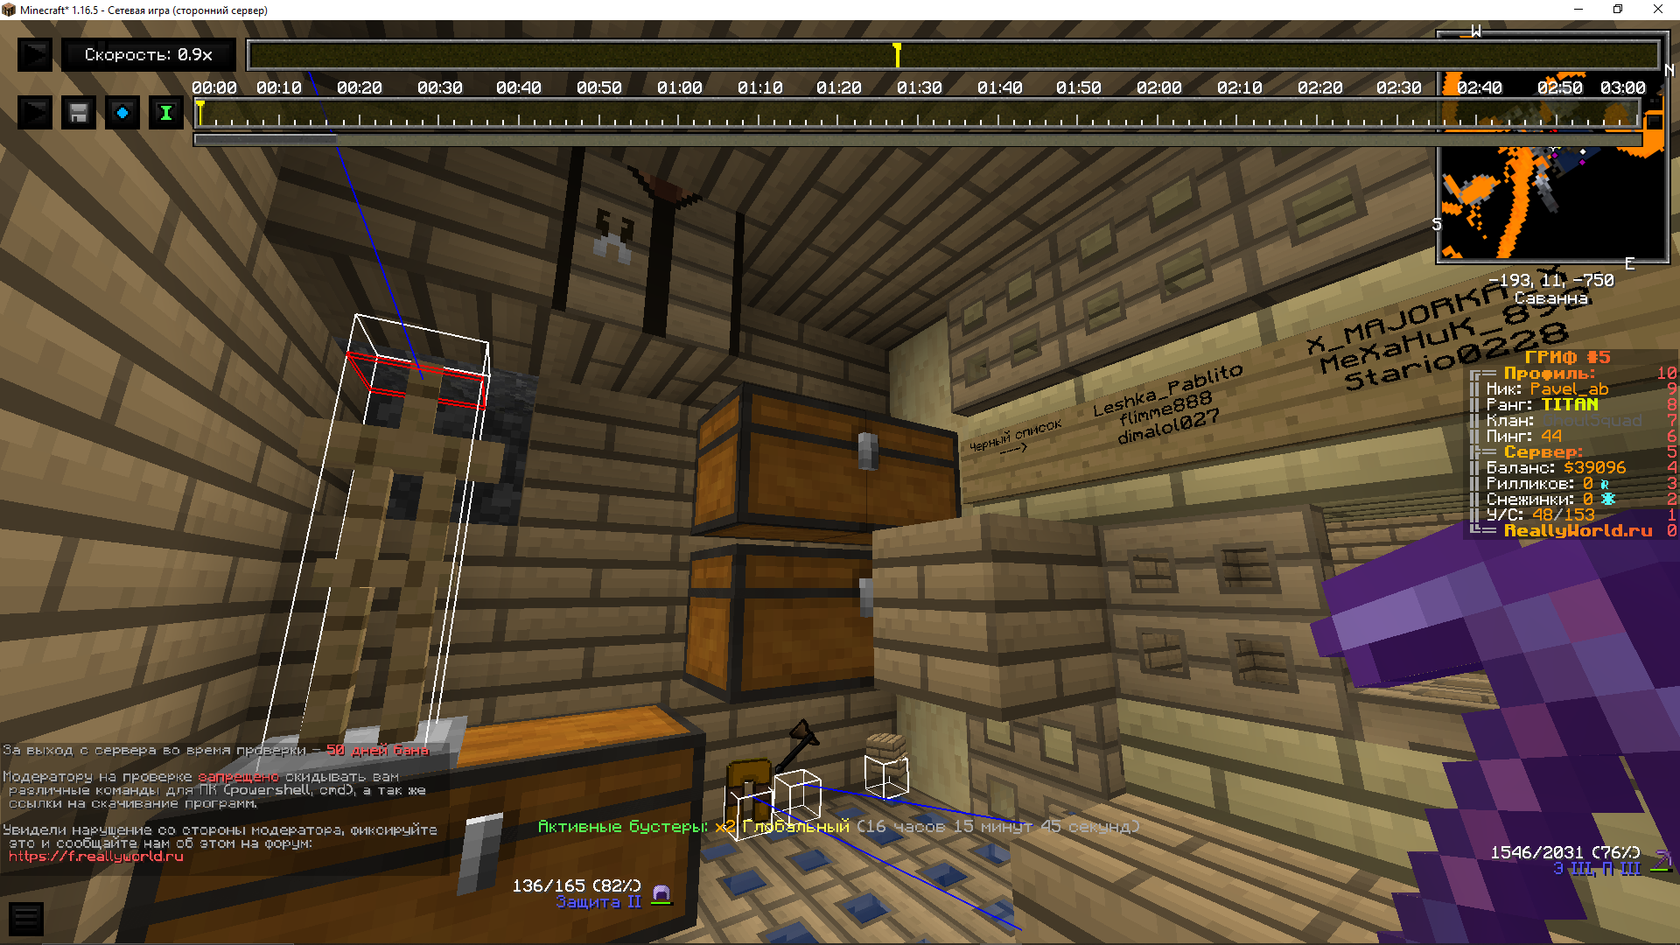Play the camera path using the lower play button

[x=35, y=113]
